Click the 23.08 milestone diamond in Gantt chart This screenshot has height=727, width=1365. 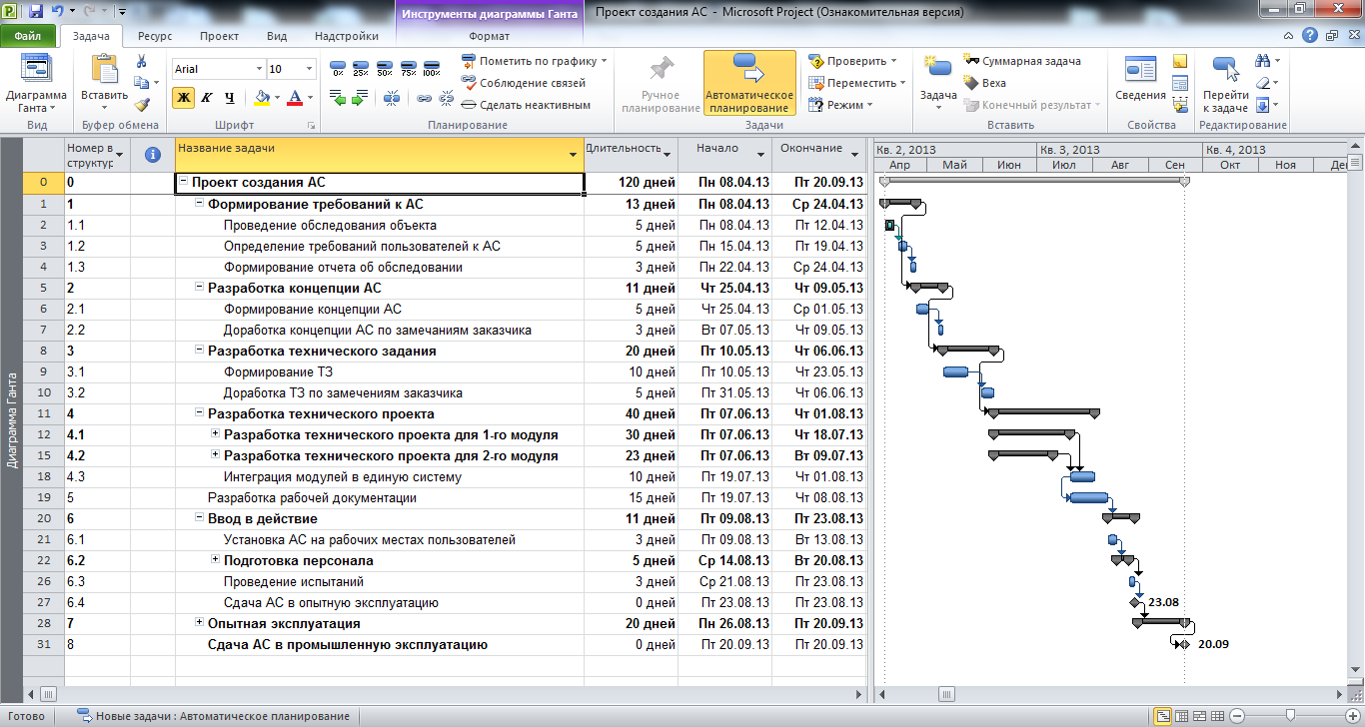click(1134, 602)
